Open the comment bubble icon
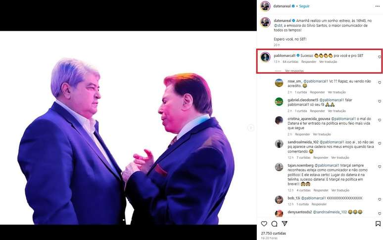 point(274,224)
